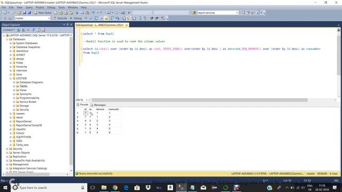This screenshot has height=192, width=342.
Task: Collapse the LOSTJOB database node
Action: [x=11, y=78]
